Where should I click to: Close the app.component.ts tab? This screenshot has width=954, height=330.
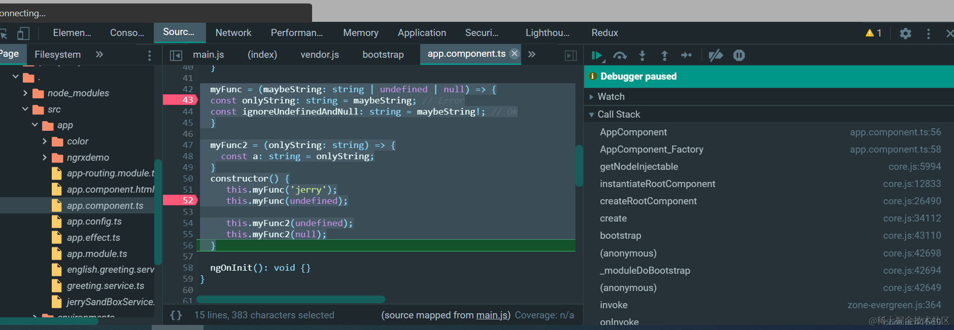tap(515, 54)
